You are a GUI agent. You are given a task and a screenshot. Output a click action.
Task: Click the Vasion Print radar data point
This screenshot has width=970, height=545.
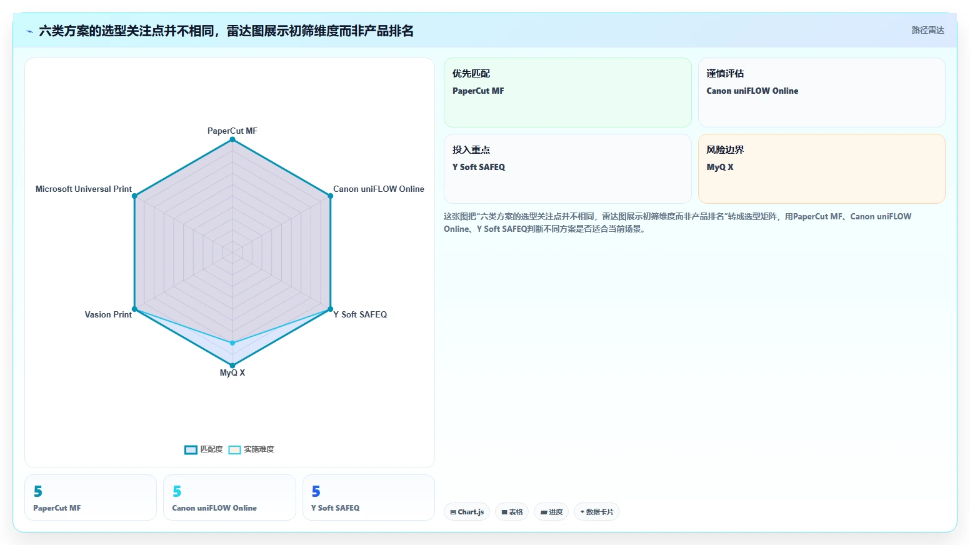[x=134, y=309]
